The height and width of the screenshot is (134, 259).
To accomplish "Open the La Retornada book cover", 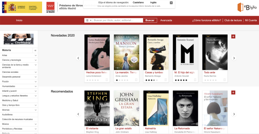I will click(x=185, y=108).
